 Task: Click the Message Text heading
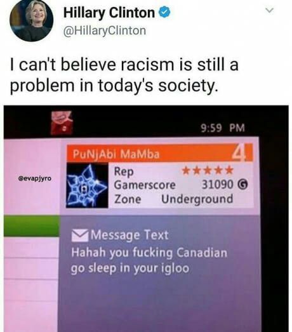pyautogui.click(x=129, y=235)
